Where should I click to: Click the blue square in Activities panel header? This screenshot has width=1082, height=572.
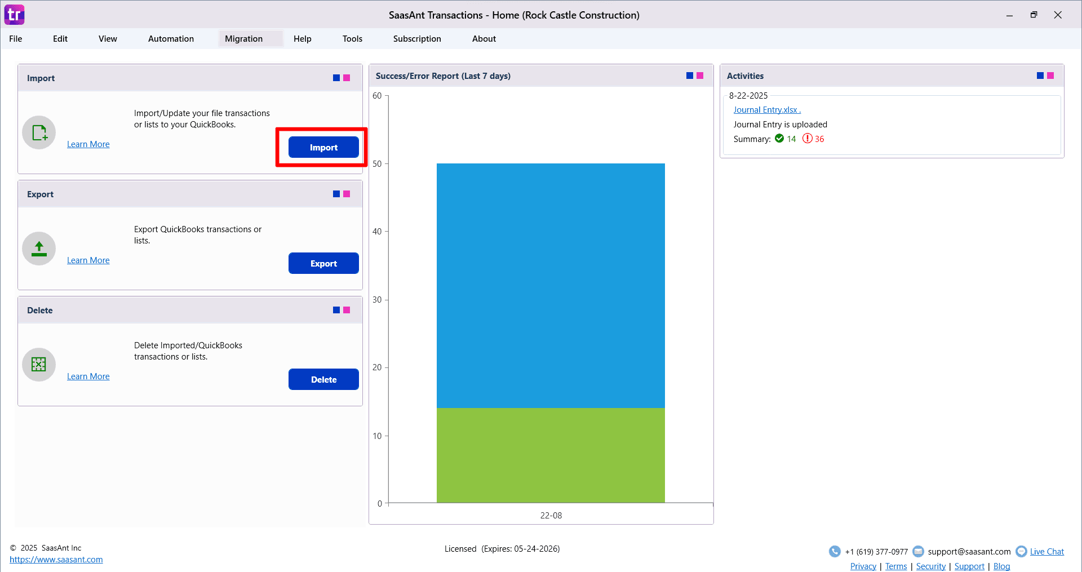click(1040, 76)
